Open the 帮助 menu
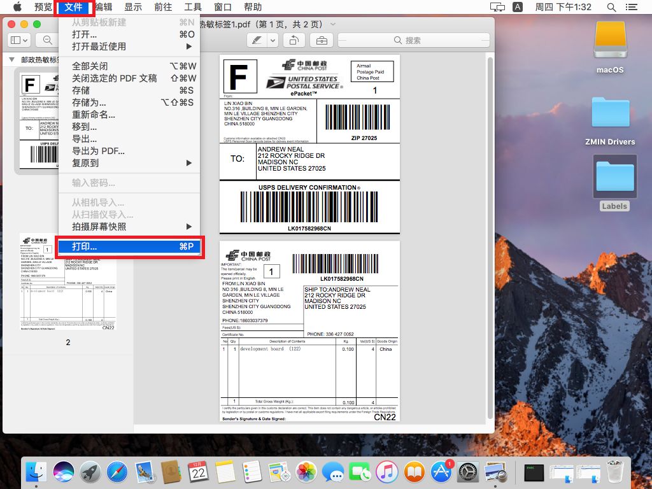 pos(253,7)
